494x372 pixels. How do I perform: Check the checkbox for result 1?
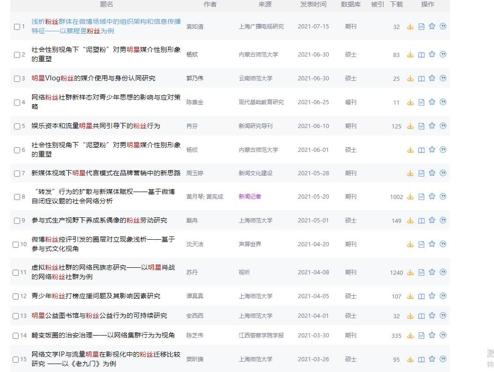[x=17, y=27]
